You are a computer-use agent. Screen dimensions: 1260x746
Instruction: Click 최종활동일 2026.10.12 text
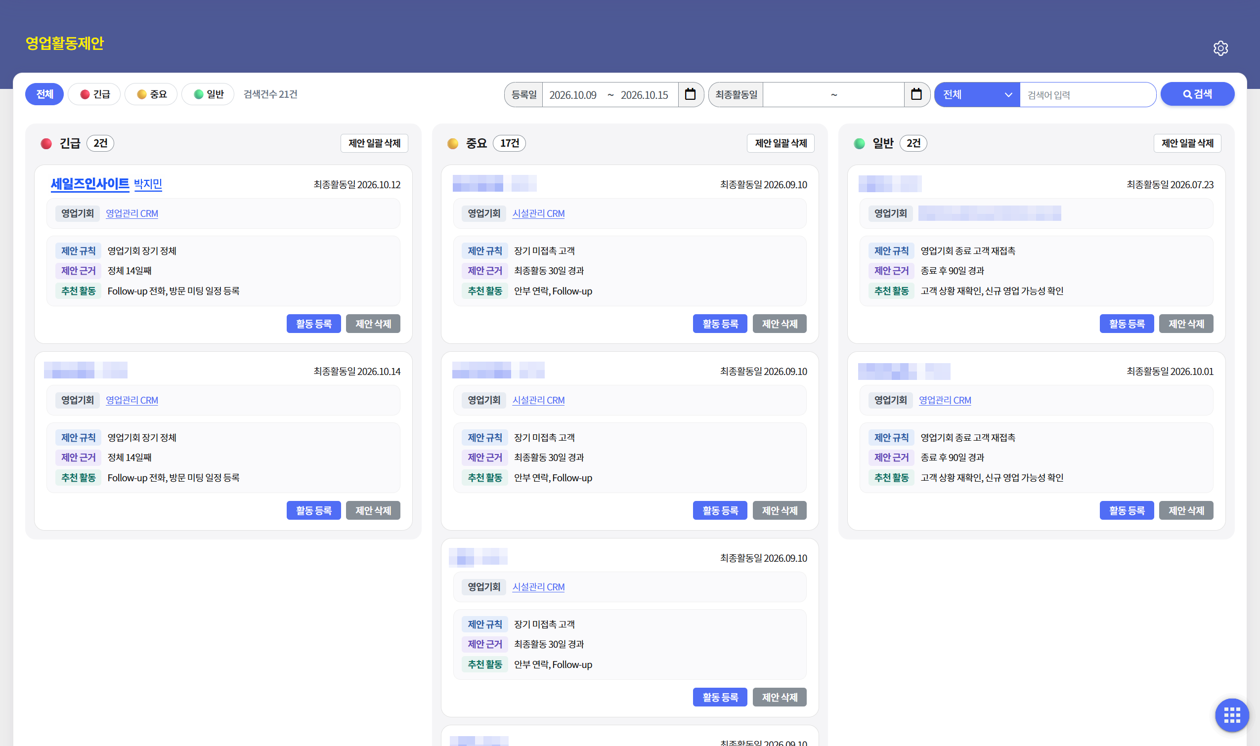pos(357,184)
